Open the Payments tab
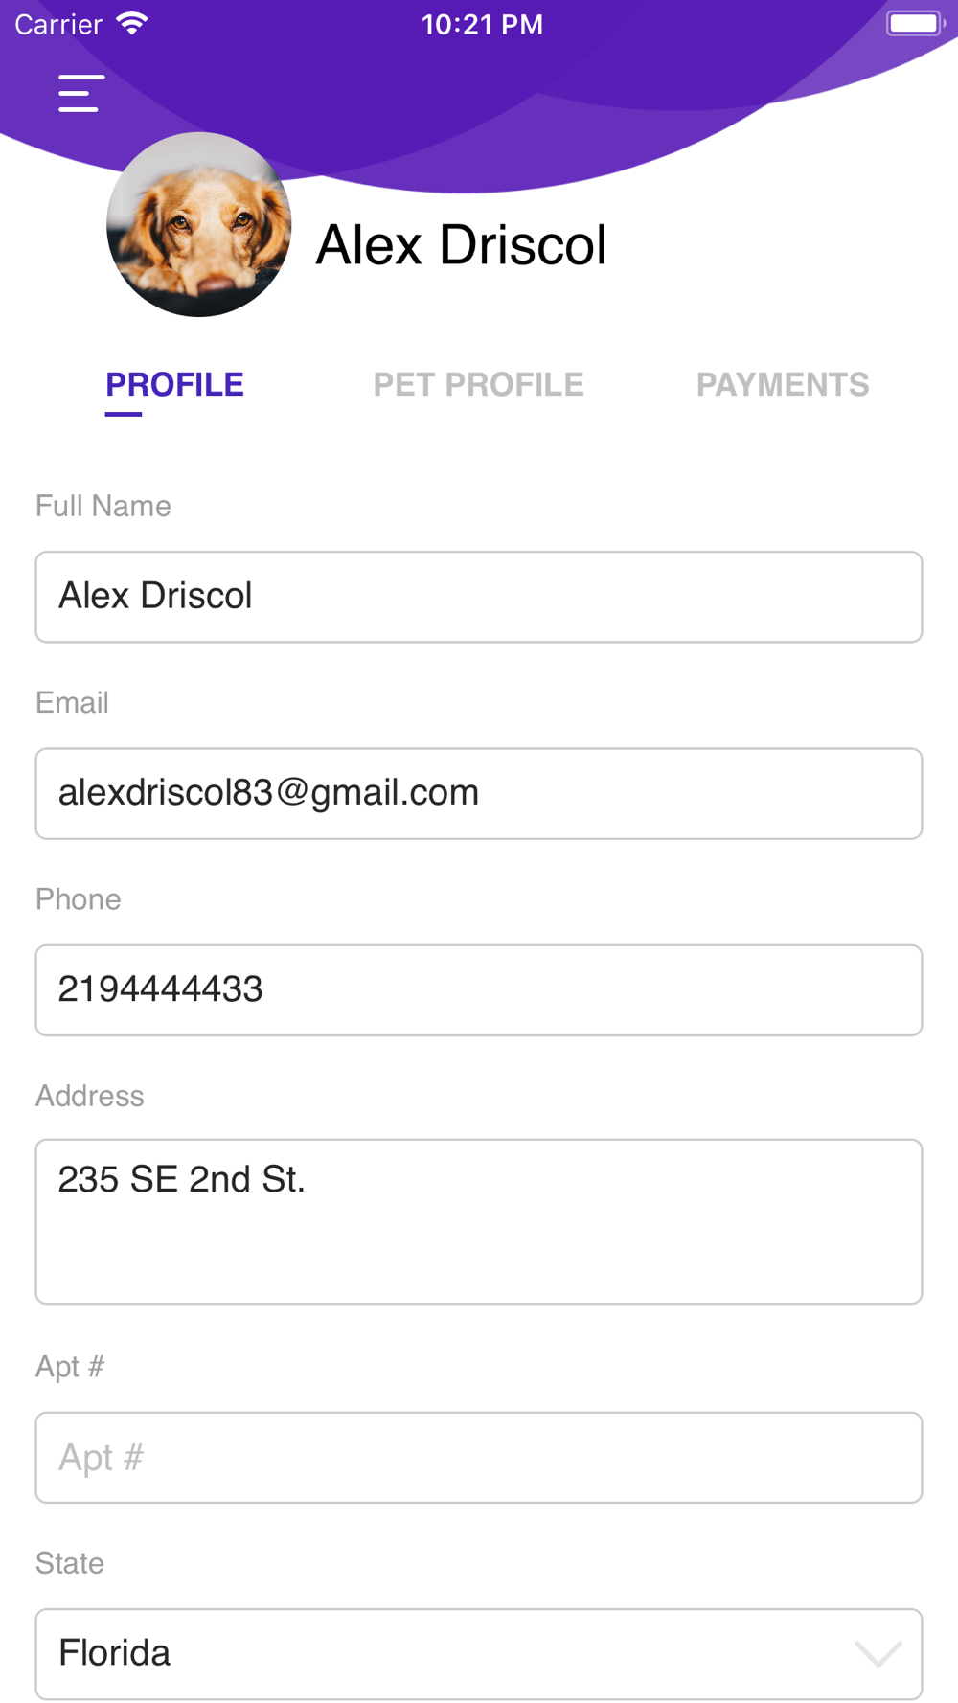The width and height of the screenshot is (958, 1703). click(782, 385)
